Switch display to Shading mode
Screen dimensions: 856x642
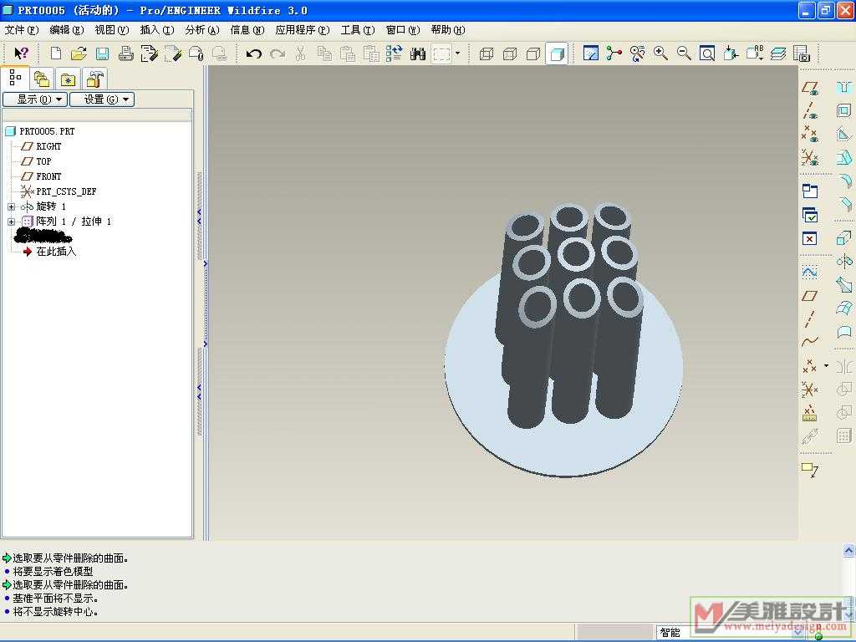556,53
